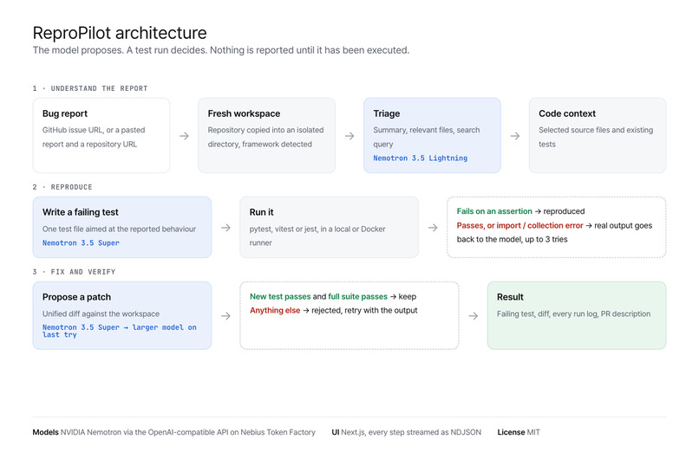
Task: Select the Triage card heading
Action: (x=387, y=114)
